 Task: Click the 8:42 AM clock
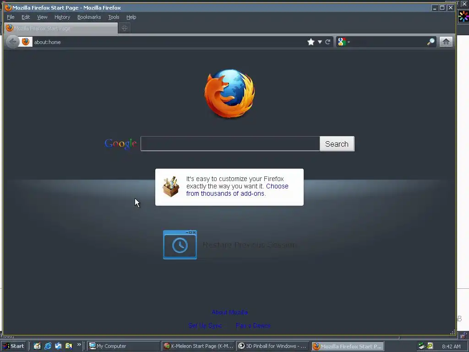(x=451, y=346)
